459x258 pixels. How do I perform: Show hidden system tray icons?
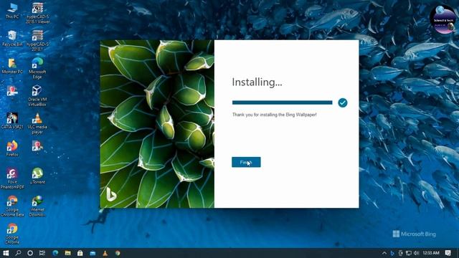coord(384,253)
